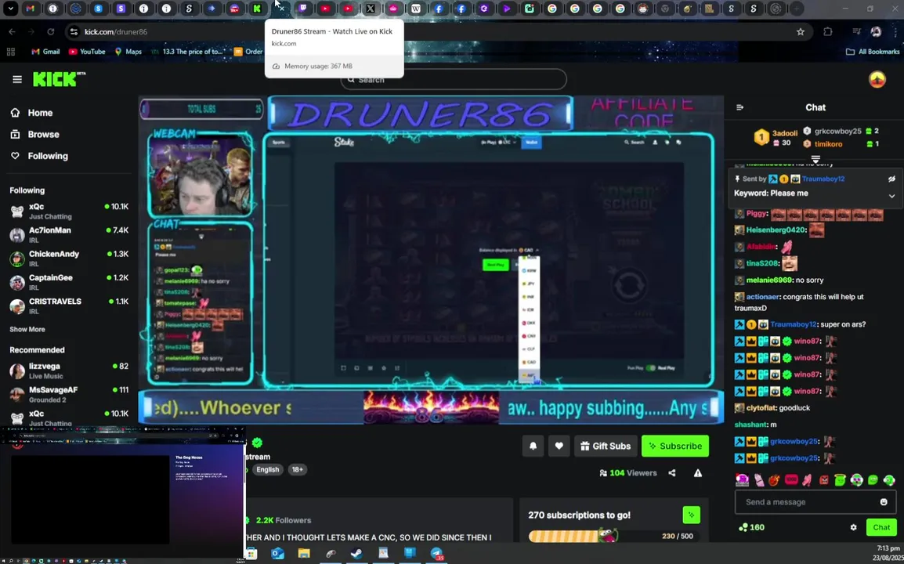
Task: Click the report warning triangle icon
Action: (698, 473)
